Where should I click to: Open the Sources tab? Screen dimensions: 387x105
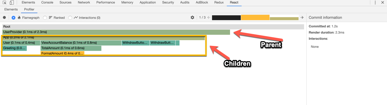coord(66,2)
